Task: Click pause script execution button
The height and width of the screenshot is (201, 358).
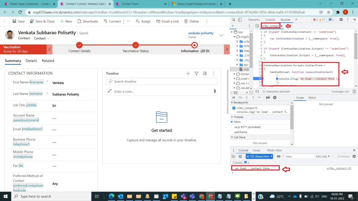Action: (234, 97)
